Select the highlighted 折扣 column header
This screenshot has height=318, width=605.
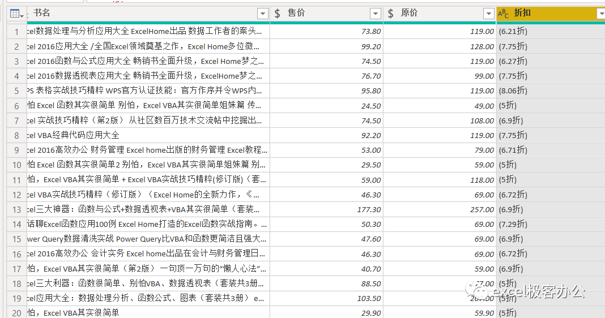pos(551,14)
